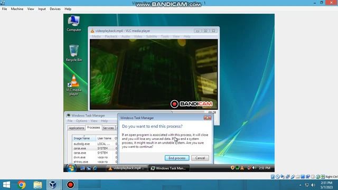Open Google Chrome from host taskbar
The height and width of the screenshot is (190, 338).
pos(22,185)
